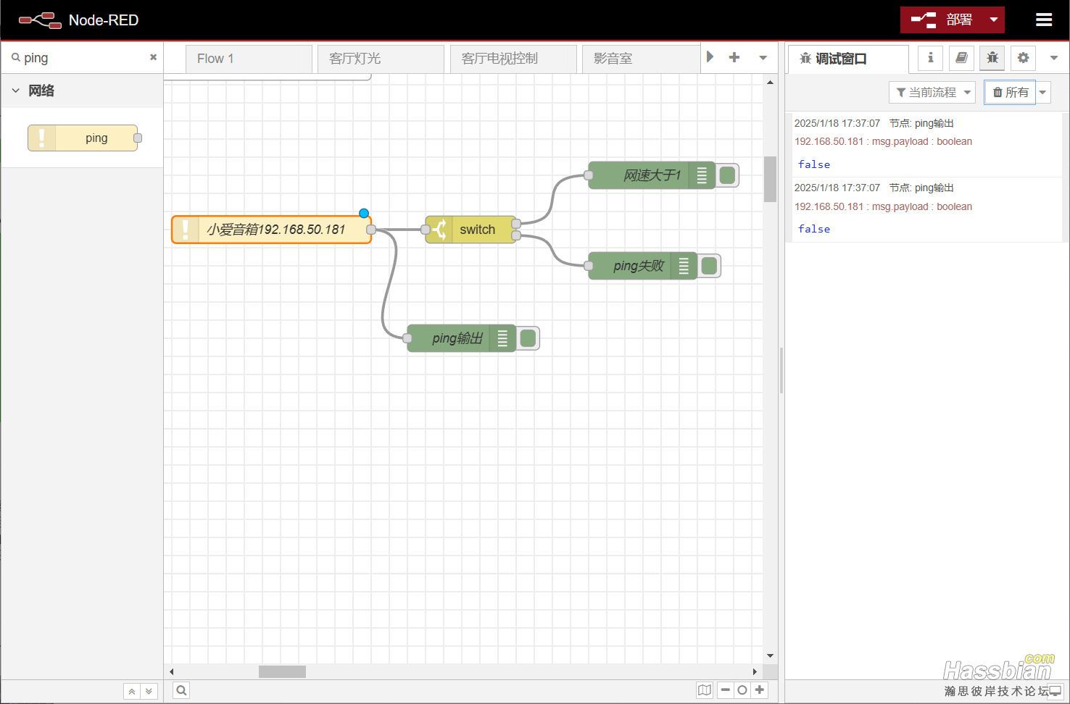The image size is (1070, 704).
Task: Open the info sidebar tab
Action: click(x=931, y=58)
